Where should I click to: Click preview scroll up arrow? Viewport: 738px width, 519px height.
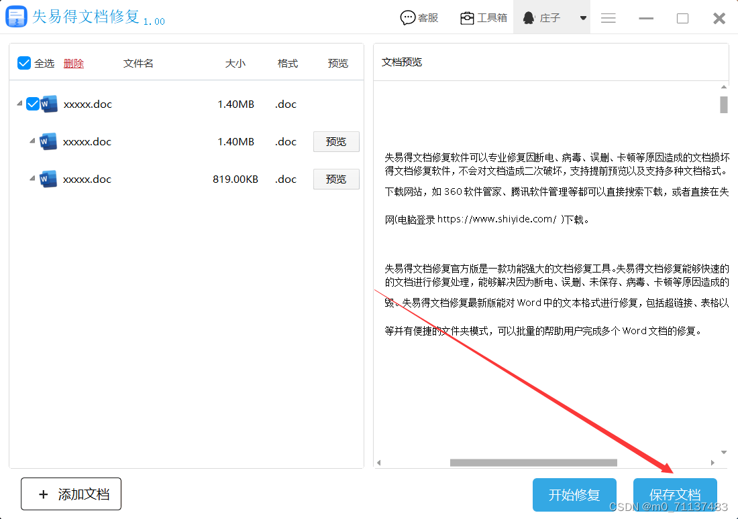tap(724, 87)
